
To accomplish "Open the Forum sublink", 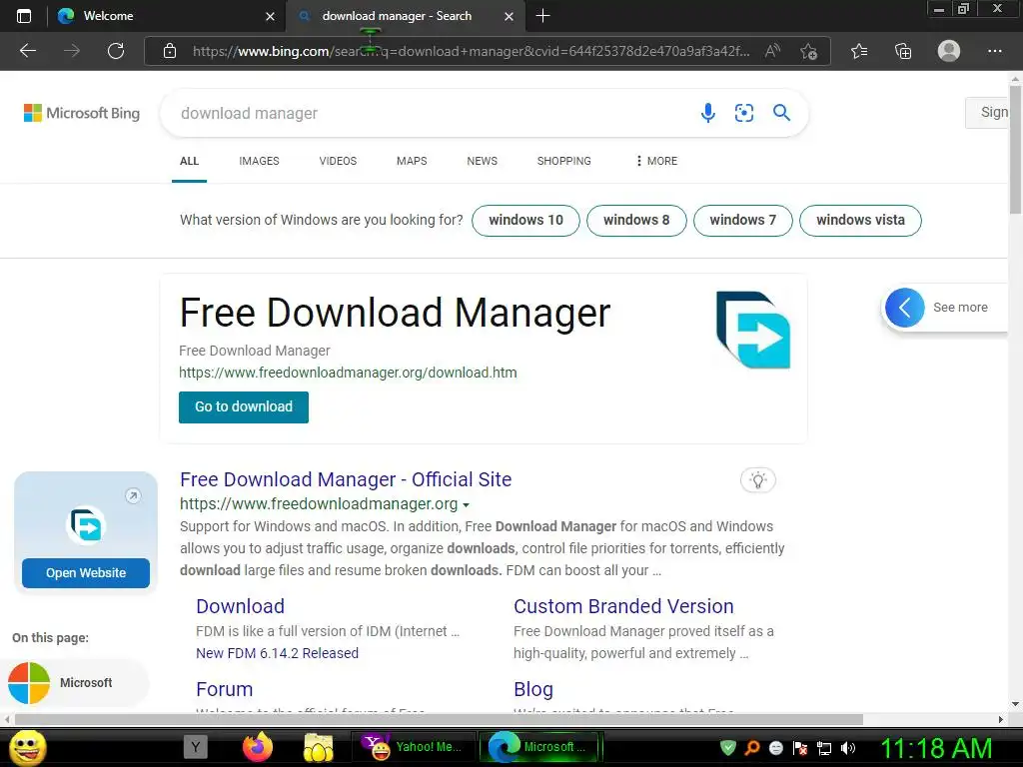I will 225,689.
